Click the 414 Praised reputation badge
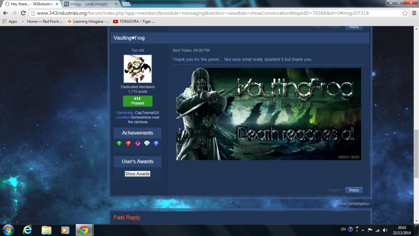This screenshot has height=236, width=419. (137, 101)
